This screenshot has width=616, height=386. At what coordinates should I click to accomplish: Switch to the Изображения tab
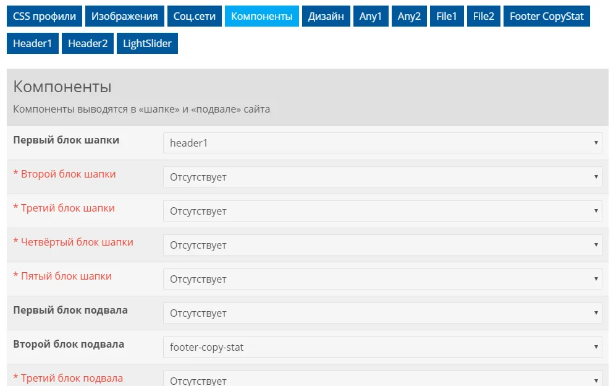pos(125,16)
